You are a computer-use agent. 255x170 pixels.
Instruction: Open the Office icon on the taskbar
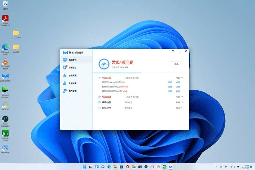[127, 167]
